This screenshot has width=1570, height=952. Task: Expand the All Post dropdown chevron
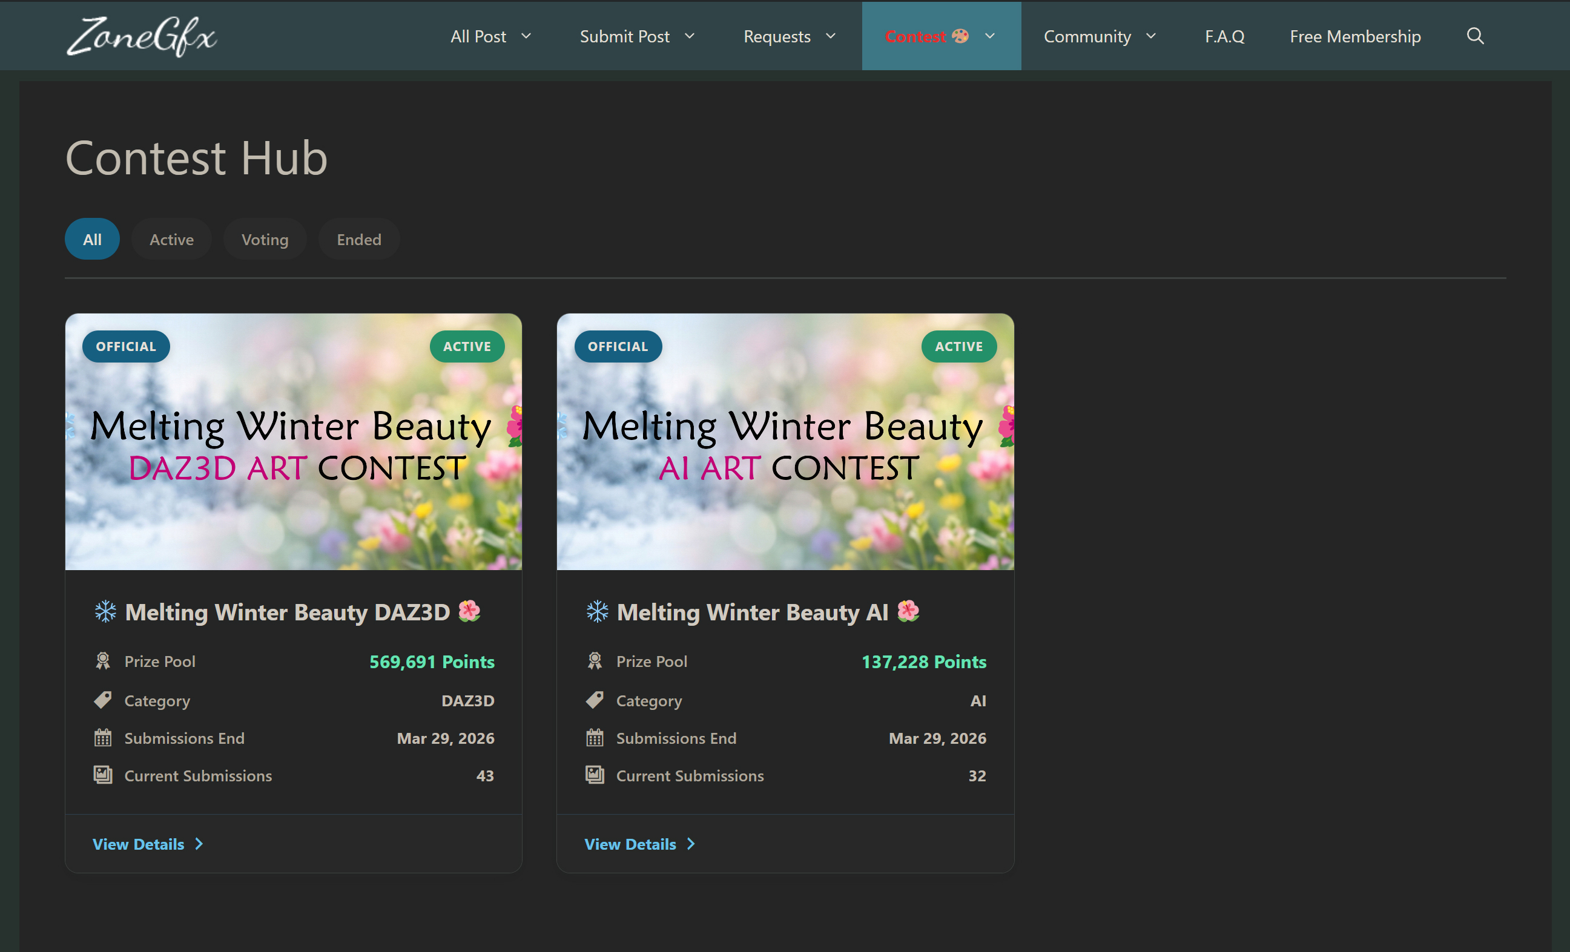point(526,36)
